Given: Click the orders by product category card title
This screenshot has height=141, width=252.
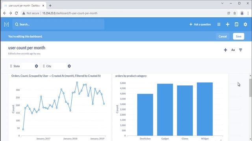Looking at the screenshot, I should click(131, 76).
